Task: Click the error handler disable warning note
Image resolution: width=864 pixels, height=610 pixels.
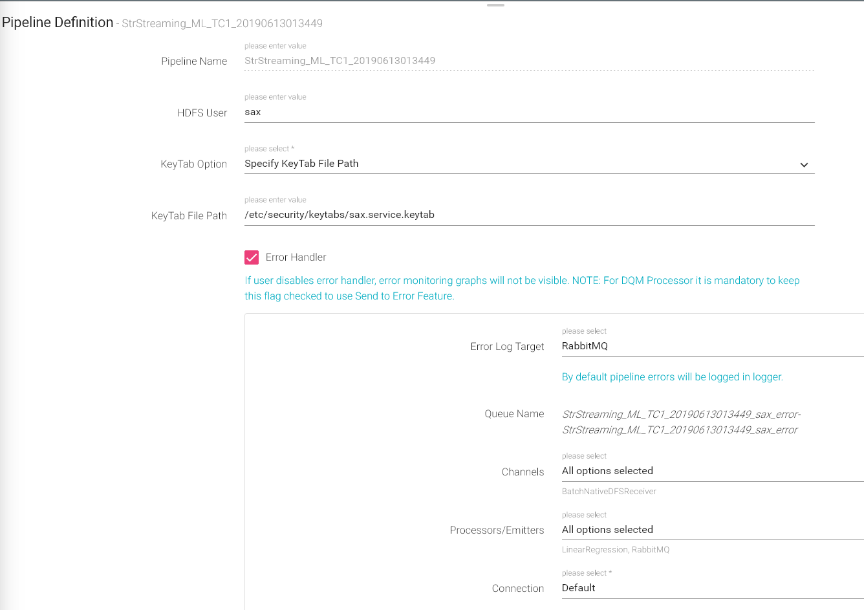Action: [x=522, y=289]
